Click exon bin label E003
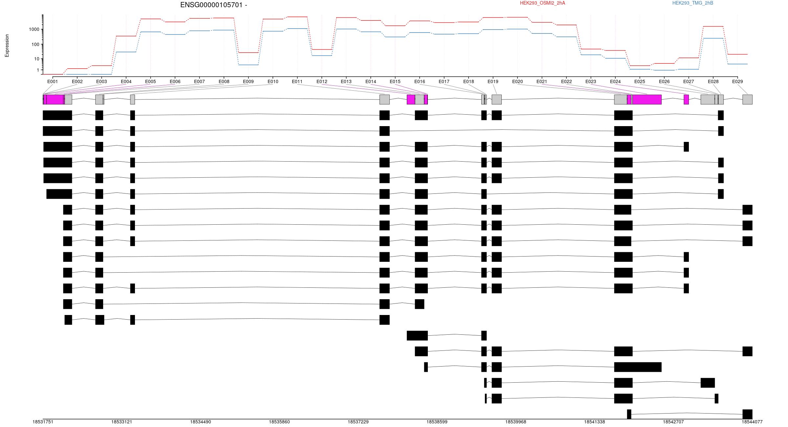 pyautogui.click(x=101, y=81)
